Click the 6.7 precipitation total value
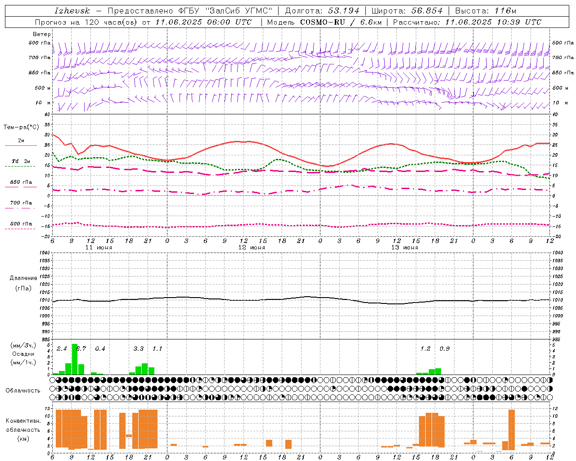The image size is (576, 461). (81, 349)
